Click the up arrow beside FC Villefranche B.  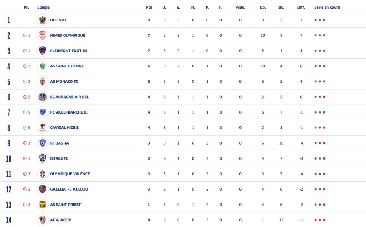[25, 112]
